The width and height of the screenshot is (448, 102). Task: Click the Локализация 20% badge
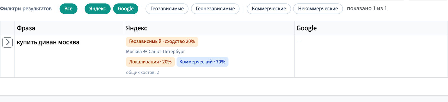150,62
